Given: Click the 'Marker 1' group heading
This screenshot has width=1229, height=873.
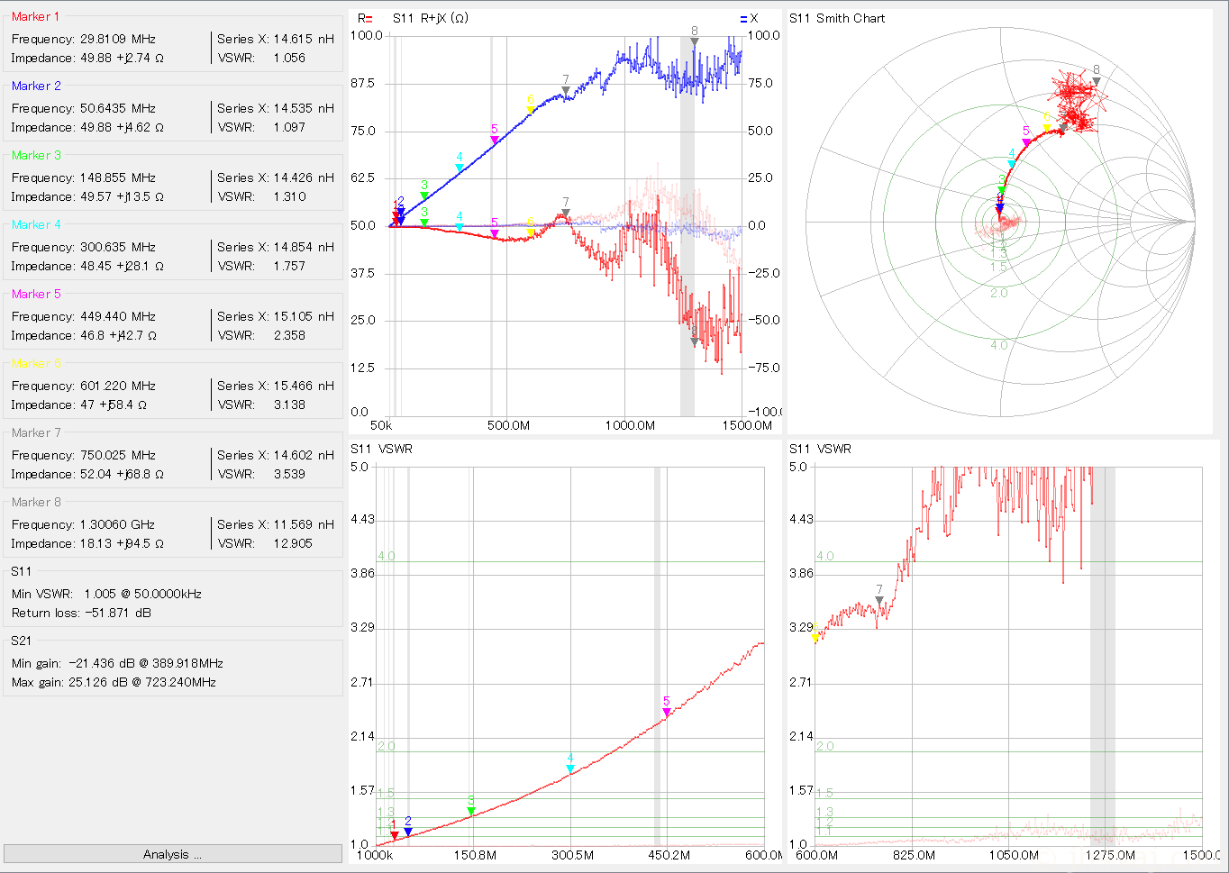Looking at the screenshot, I should 35,16.
